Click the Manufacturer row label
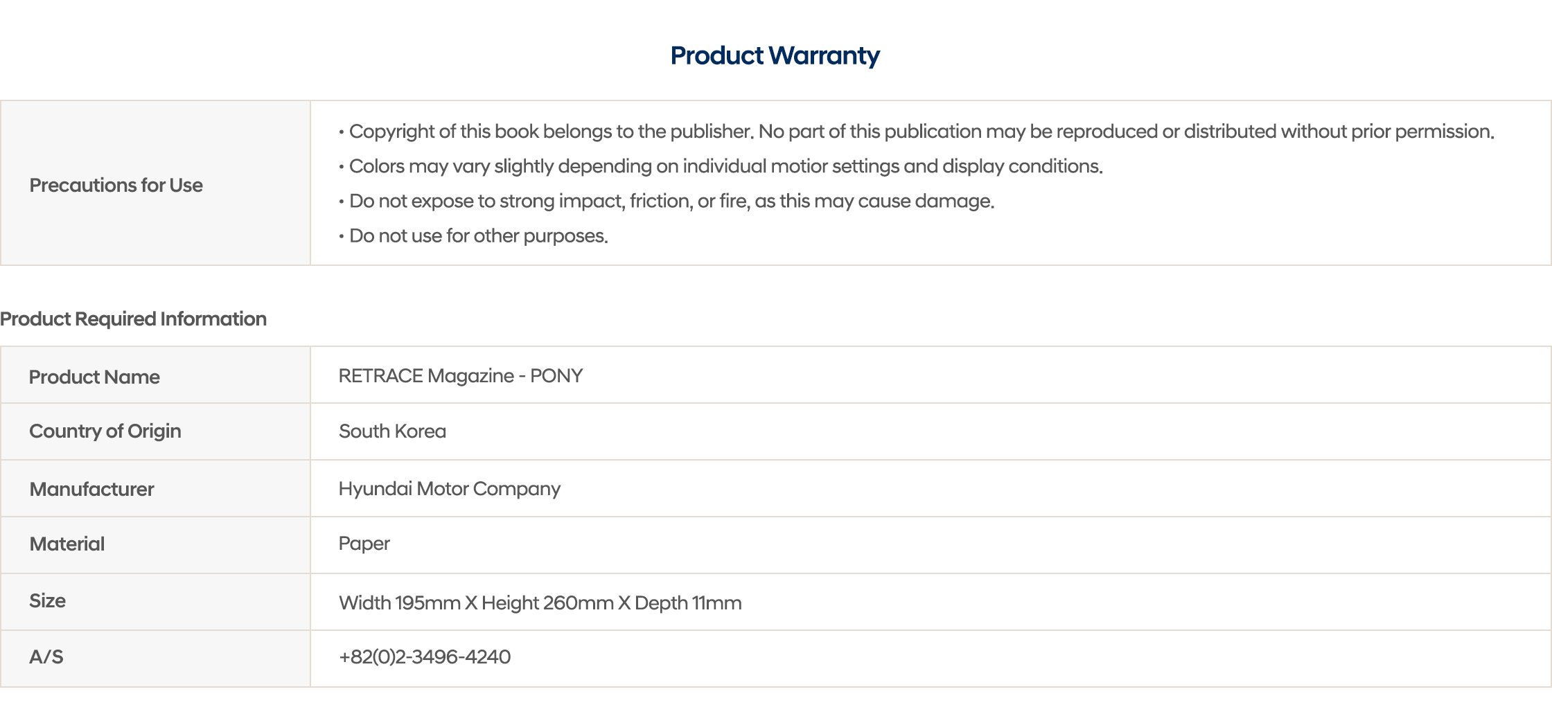The height and width of the screenshot is (723, 1552). pos(91,489)
